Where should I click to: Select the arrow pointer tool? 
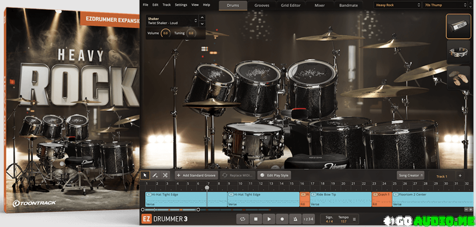click(x=145, y=175)
